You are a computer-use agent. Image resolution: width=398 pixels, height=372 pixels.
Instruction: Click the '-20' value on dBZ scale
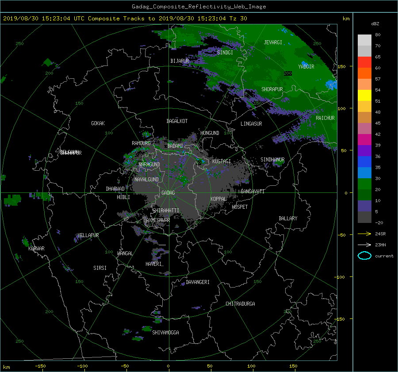click(x=379, y=222)
